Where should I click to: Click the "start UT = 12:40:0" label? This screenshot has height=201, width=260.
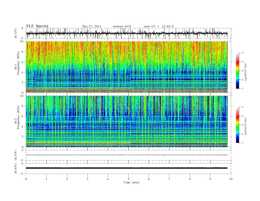click(x=159, y=26)
